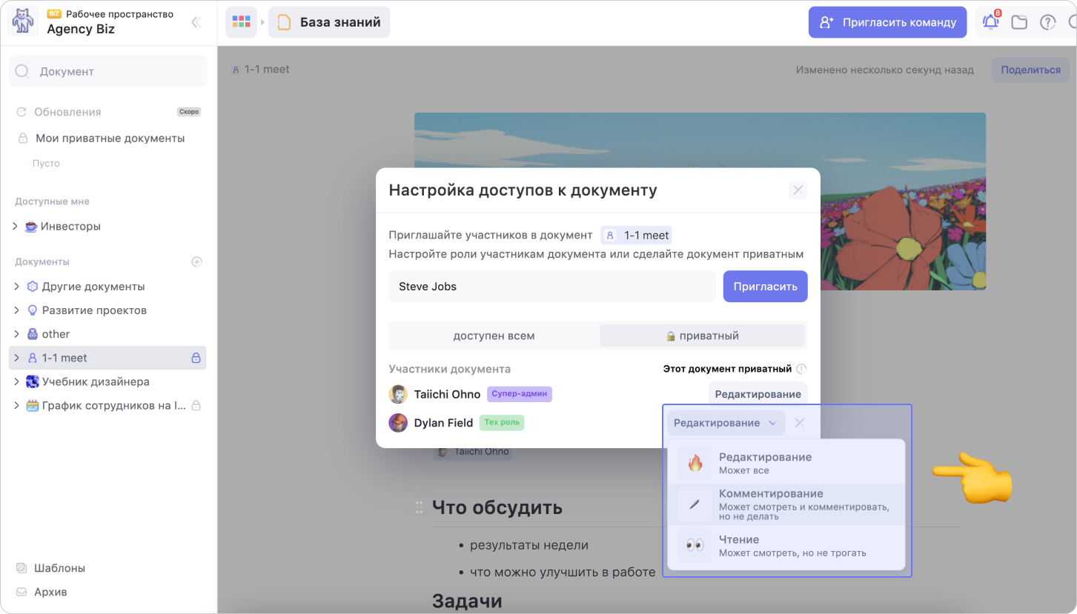Select the приватный access option
This screenshot has width=1077, height=614.
point(702,336)
